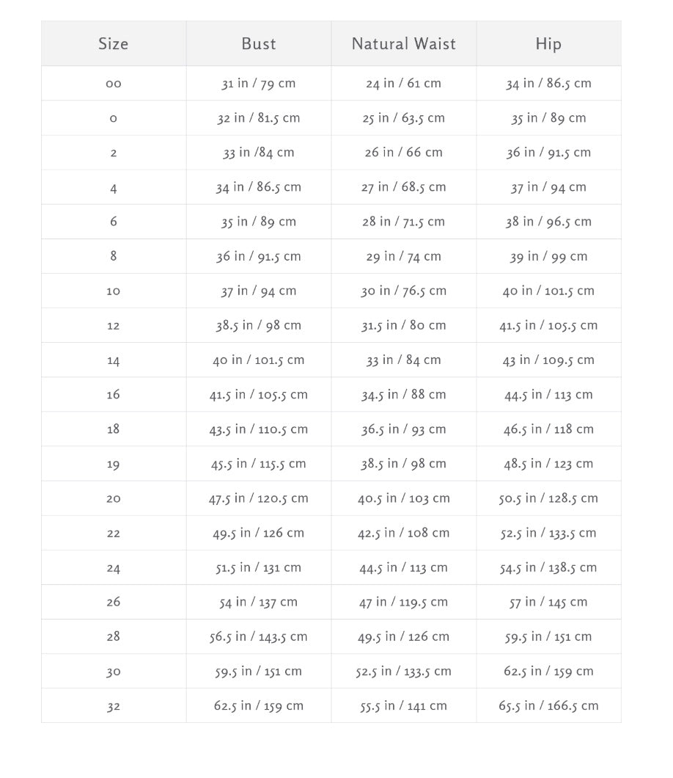
Task: Click the waist cell 36.5 in / 93 cm
Action: [403, 429]
